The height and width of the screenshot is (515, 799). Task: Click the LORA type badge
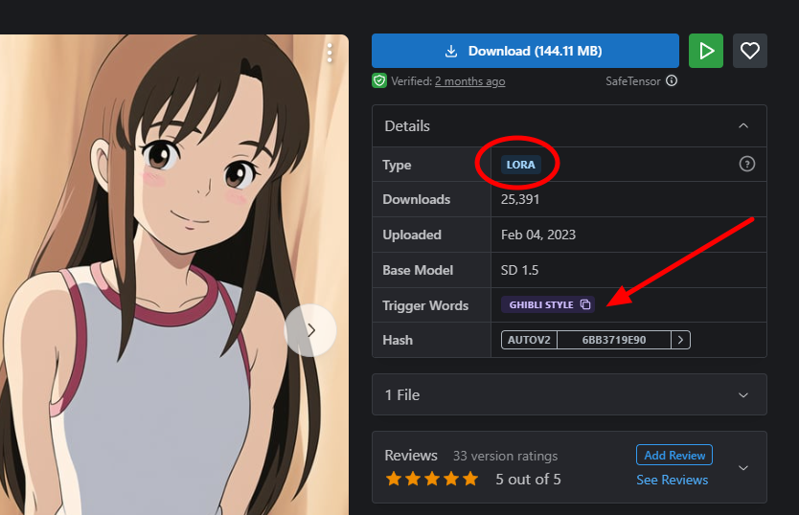pyautogui.click(x=520, y=165)
